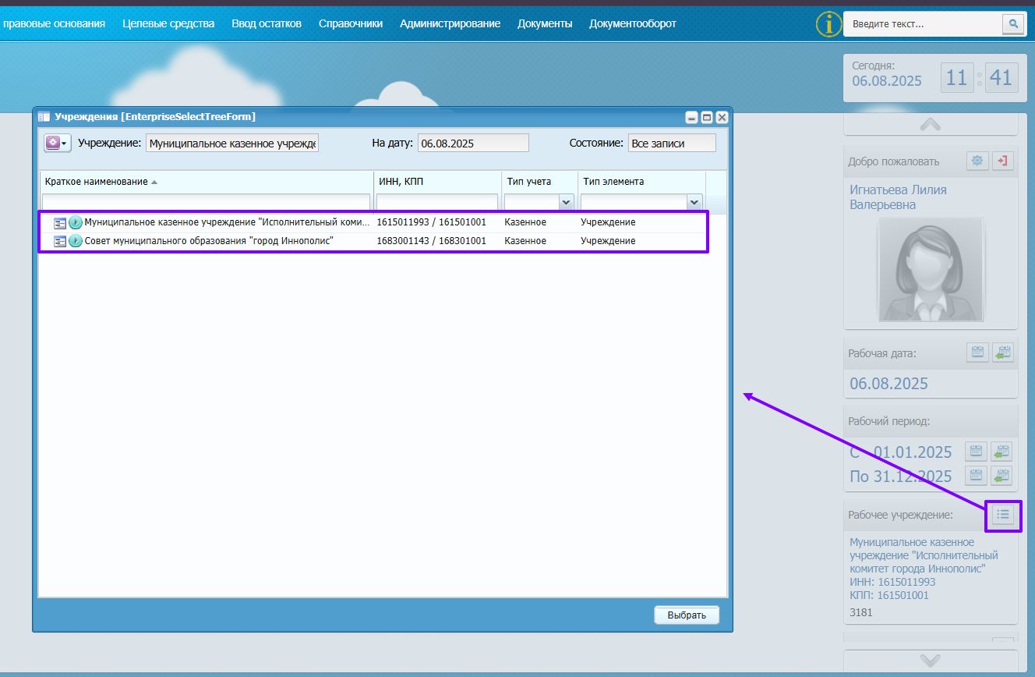This screenshot has height=677, width=1035.
Task: Maximize the Учреждения window
Action: [x=707, y=117]
